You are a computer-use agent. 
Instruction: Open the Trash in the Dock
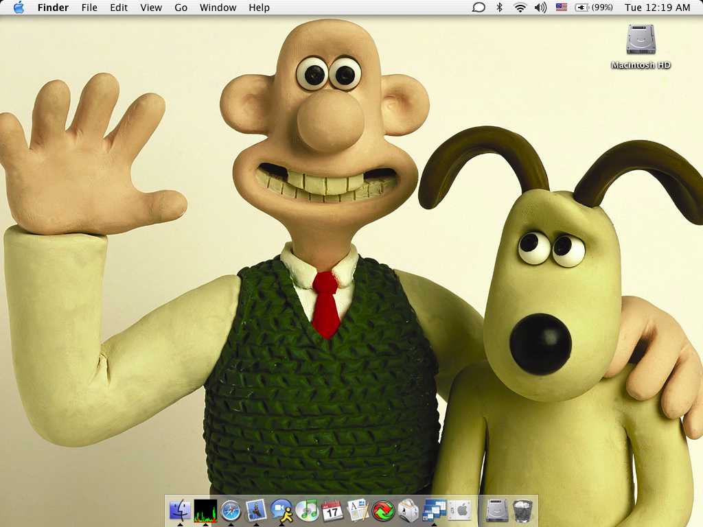tap(522, 511)
